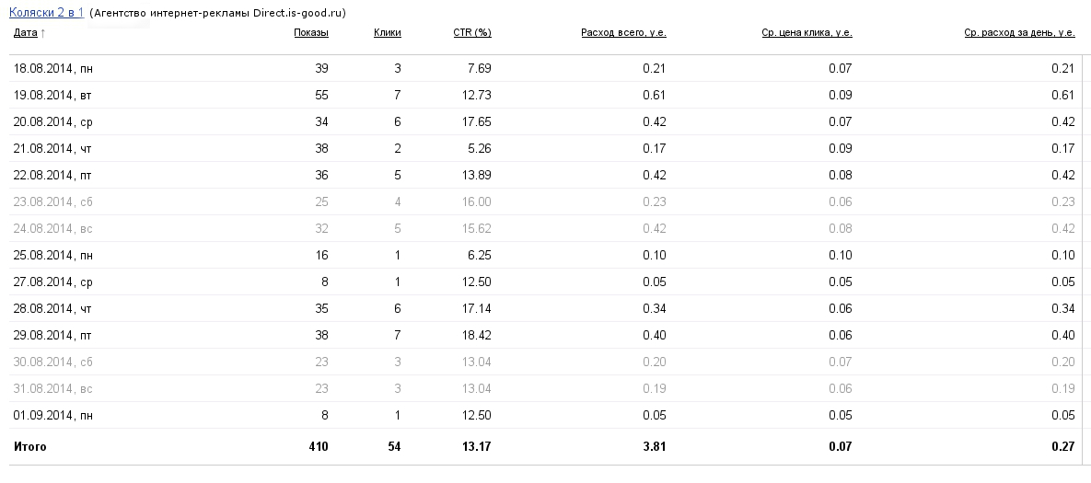Sort by Клики column header

[387, 32]
